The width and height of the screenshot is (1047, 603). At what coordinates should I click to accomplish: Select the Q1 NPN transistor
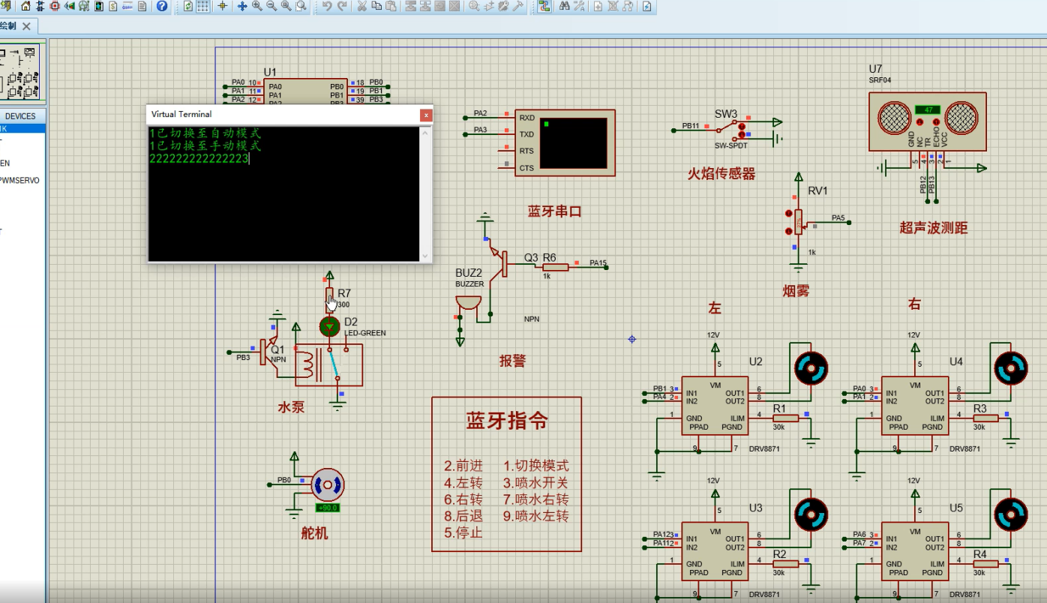(x=270, y=351)
